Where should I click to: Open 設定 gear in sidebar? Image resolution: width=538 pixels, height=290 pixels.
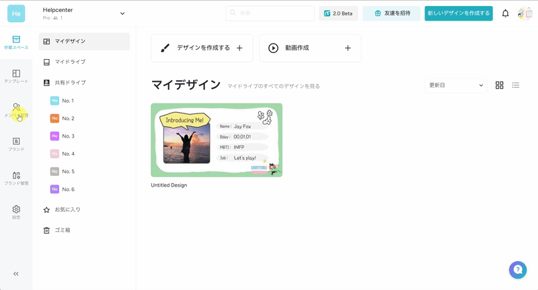16,212
